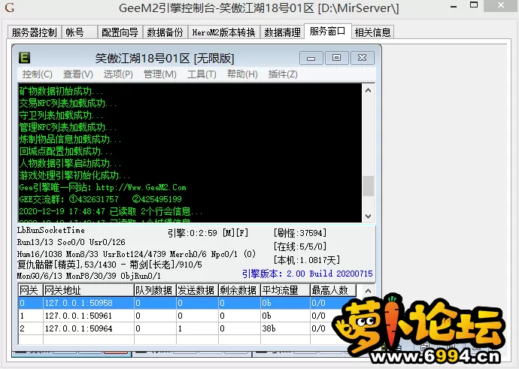Screen dimensions: 519x369
Task: Close the 笑傲江湖18号01区 inner window
Action: pos(363,58)
